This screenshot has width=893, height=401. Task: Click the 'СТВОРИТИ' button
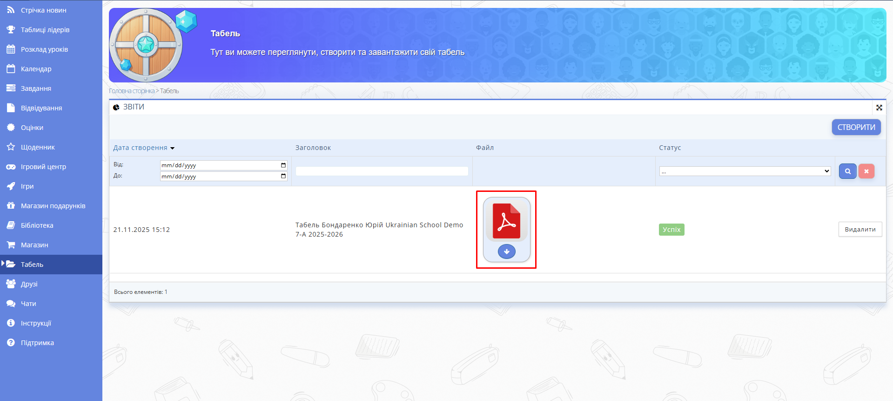[856, 127]
